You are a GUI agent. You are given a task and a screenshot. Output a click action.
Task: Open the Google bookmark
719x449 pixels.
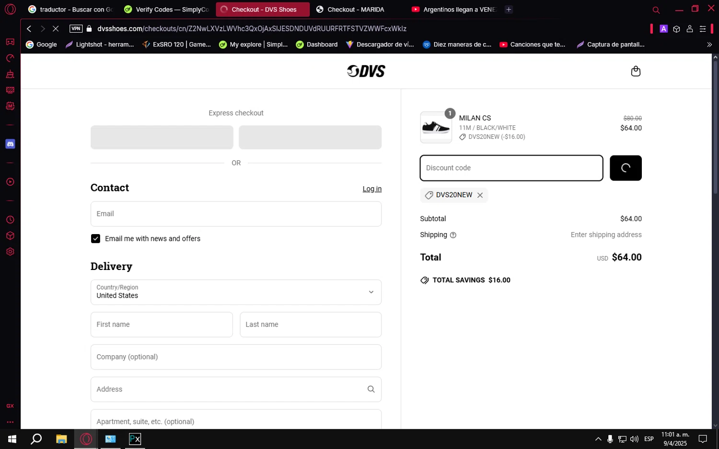pos(41,45)
